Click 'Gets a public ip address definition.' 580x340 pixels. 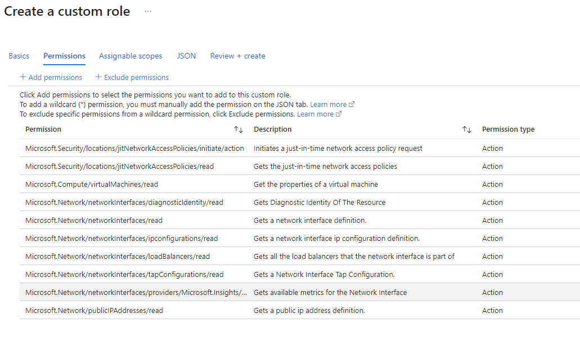point(309,311)
